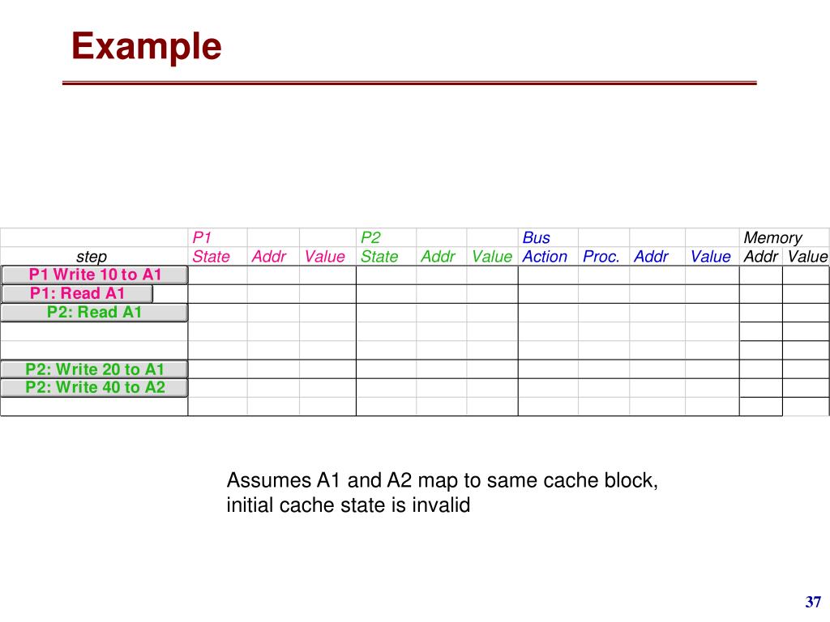Click the 'P2: Write 20 to A1' step button
This screenshot has height=622, width=830.
click(x=95, y=369)
